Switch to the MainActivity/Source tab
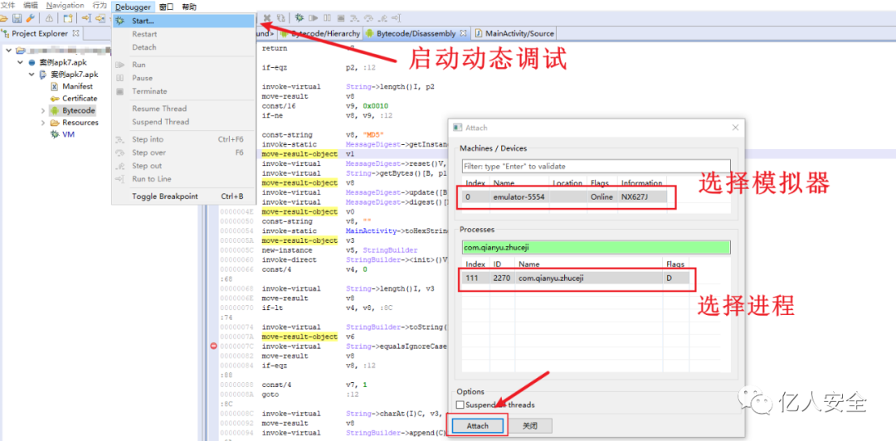The height and width of the screenshot is (441, 896). 514,33
